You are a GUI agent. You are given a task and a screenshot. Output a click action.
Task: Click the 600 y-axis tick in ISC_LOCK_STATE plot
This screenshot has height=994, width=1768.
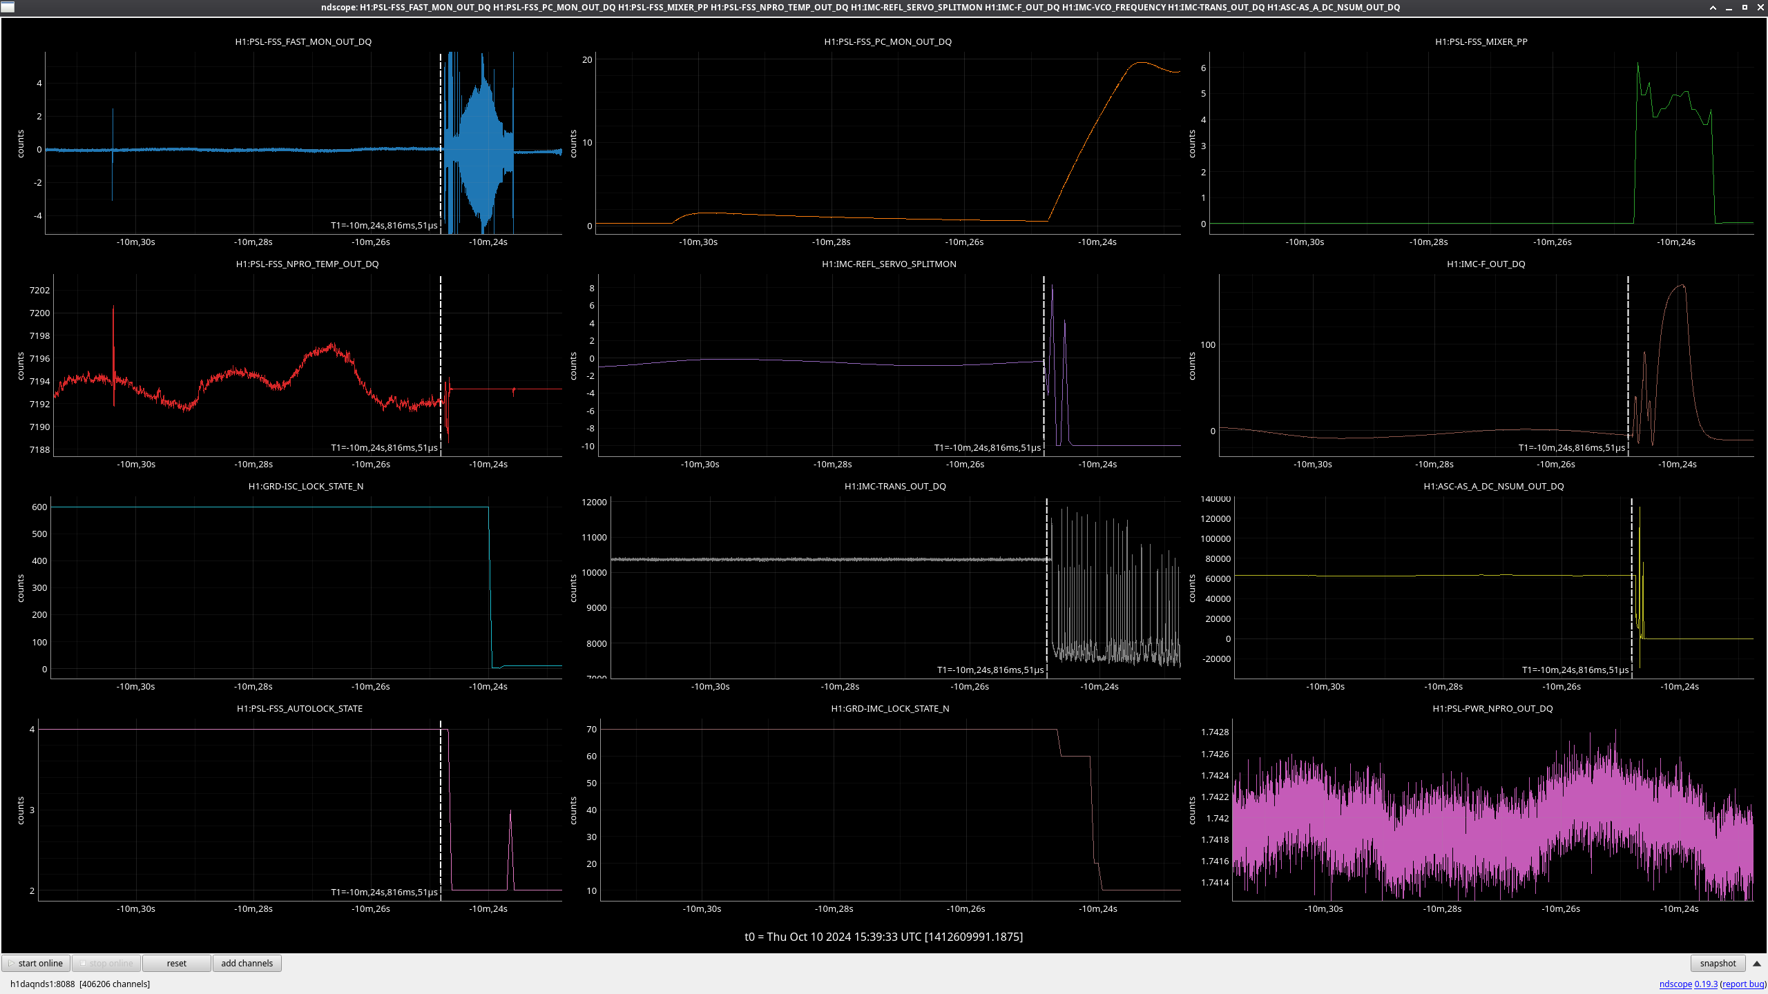pyautogui.click(x=39, y=507)
